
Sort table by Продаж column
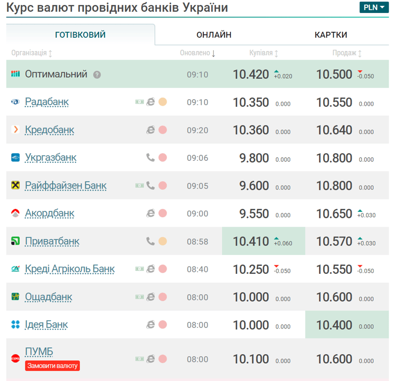point(347,53)
